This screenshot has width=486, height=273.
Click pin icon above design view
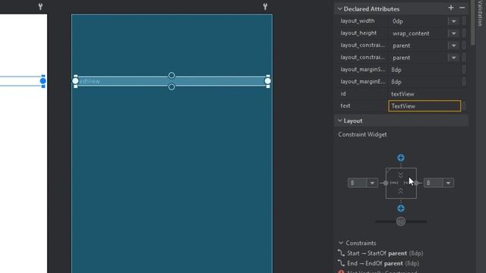[x=40, y=6]
